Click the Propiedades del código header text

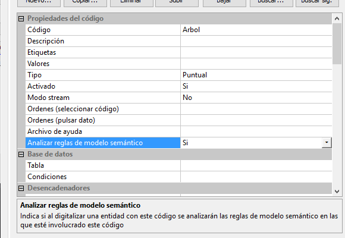65,18
